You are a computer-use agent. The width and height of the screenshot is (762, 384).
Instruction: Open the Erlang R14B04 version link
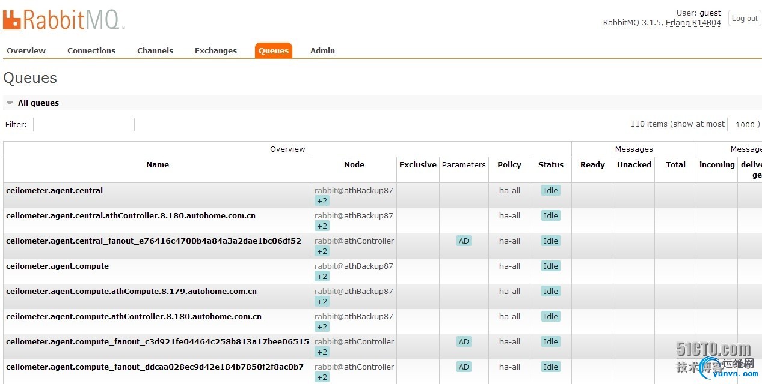[693, 23]
